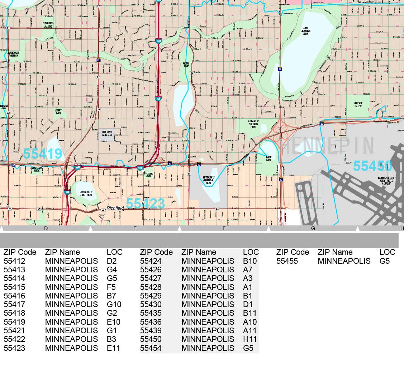Click the Edward C Solomon Park label

pos(253,124)
